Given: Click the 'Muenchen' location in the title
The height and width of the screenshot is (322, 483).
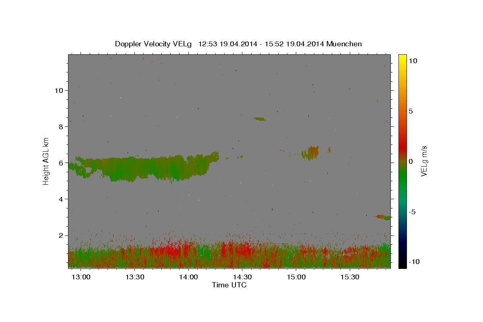Looking at the screenshot, I should point(344,44).
